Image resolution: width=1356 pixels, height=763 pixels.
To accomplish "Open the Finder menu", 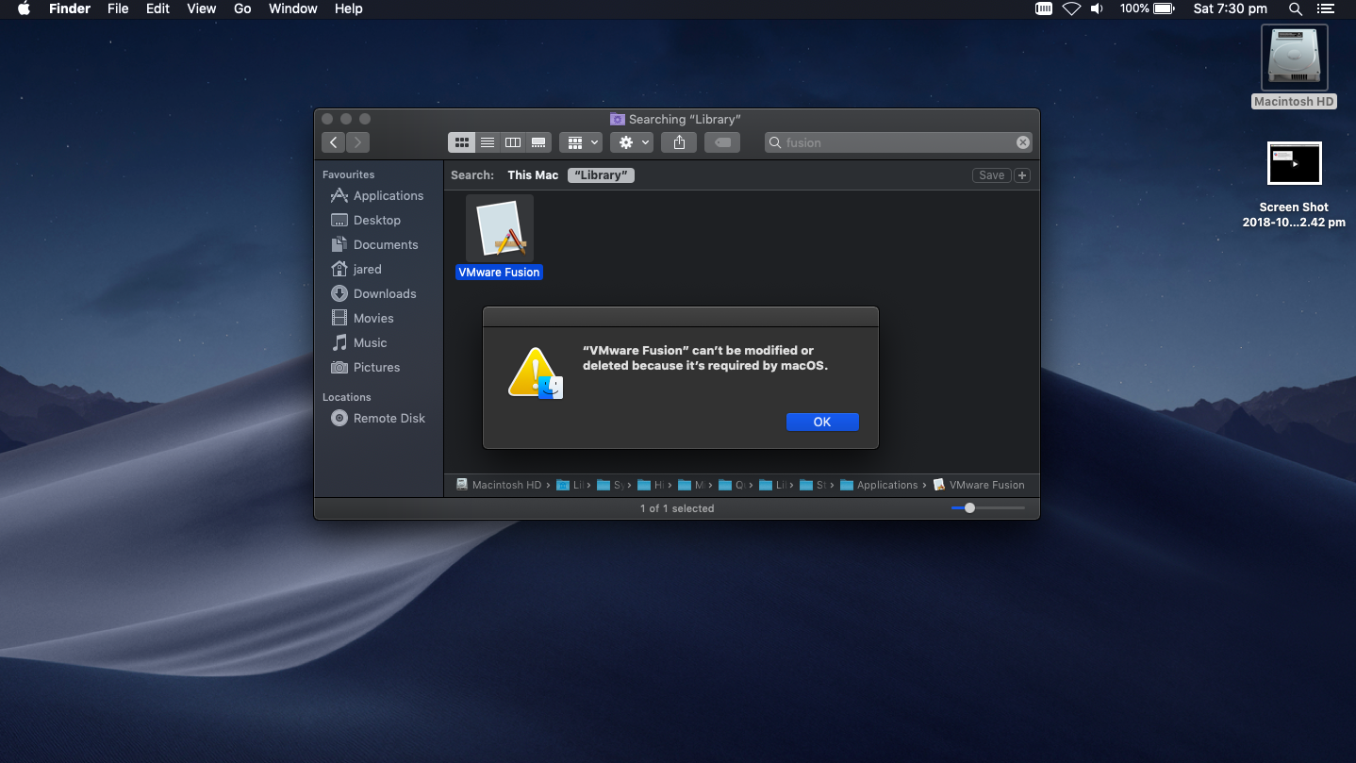I will (x=70, y=8).
